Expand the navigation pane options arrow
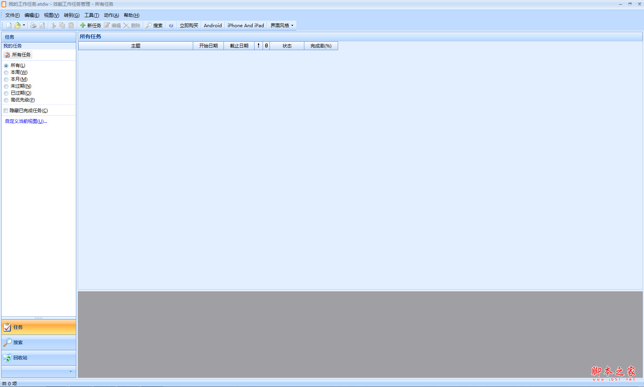The image size is (644, 387). pyautogui.click(x=71, y=371)
